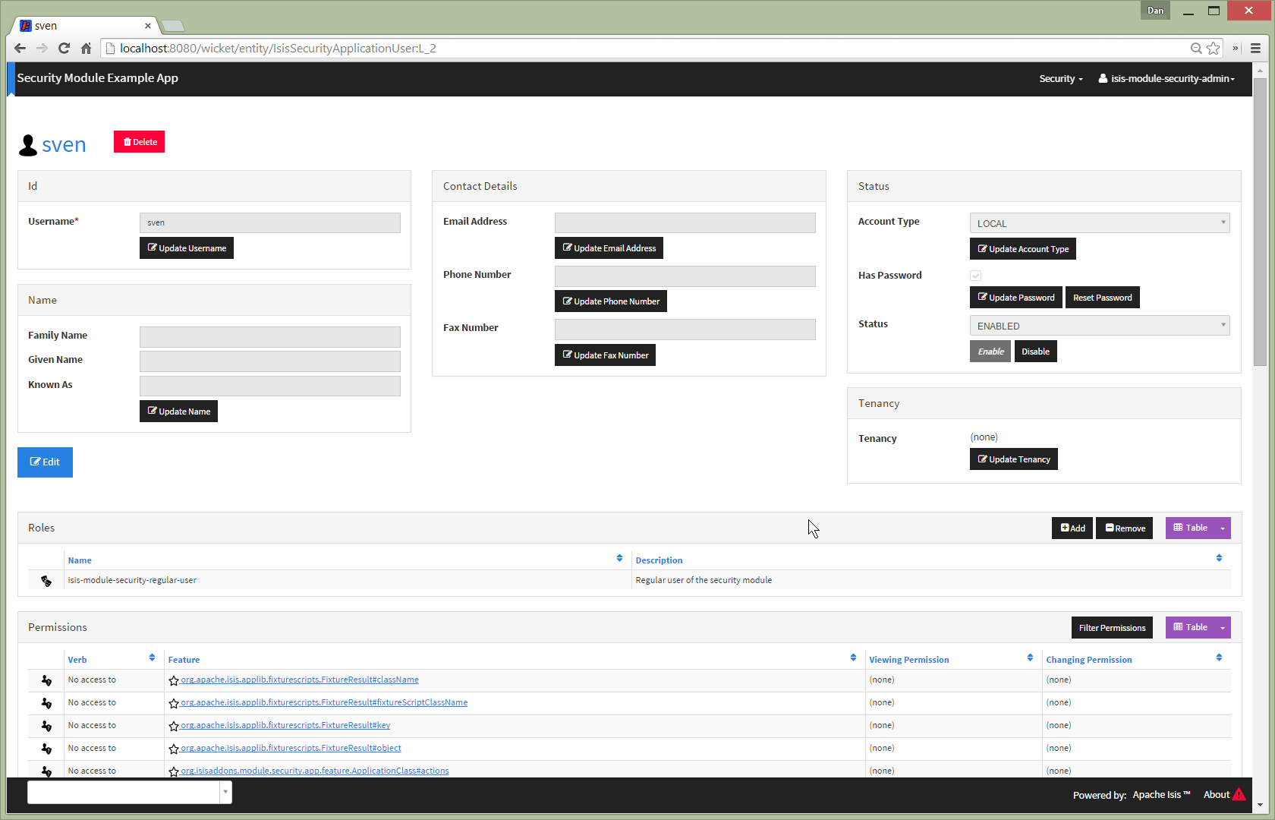Click star icon beside FixtureResult#className feature

tap(174, 681)
